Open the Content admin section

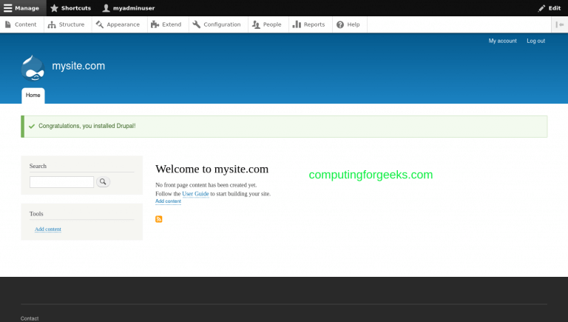[21, 24]
